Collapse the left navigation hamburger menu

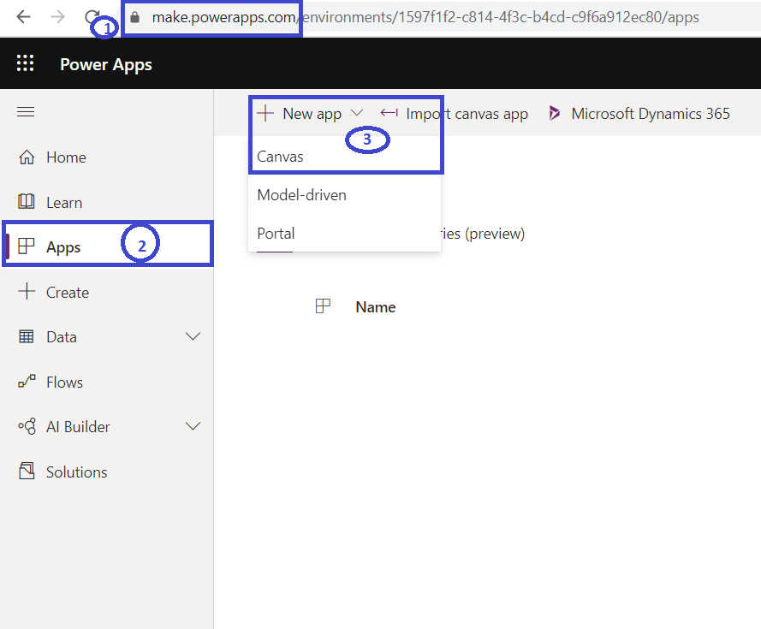click(x=26, y=112)
